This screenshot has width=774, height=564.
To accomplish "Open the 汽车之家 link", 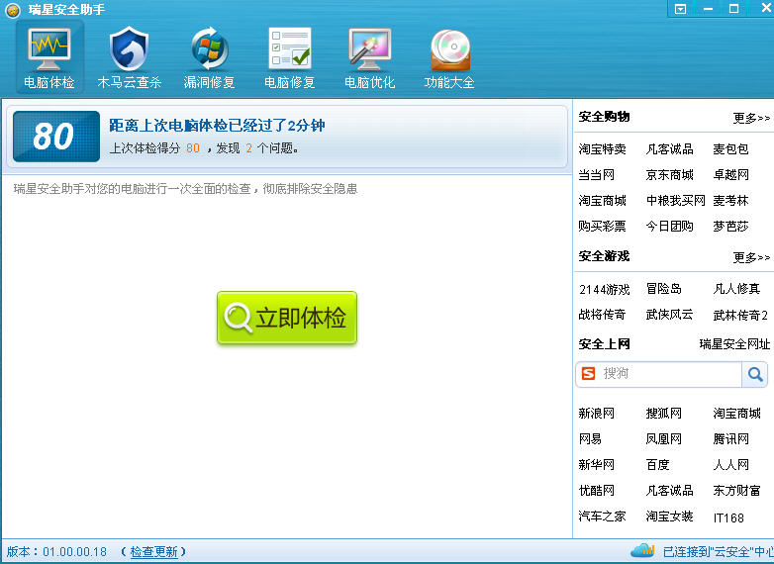I will (602, 517).
